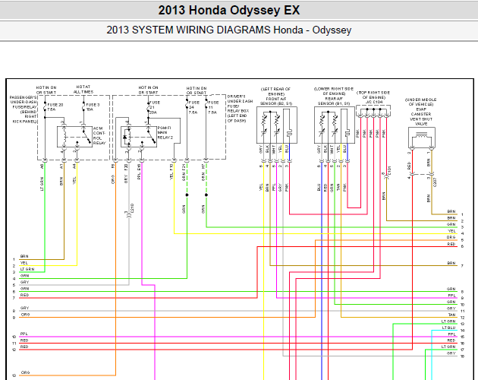
Task: Click the "(LEFT REAR OF ENGINE)" location note
Action: [x=276, y=91]
